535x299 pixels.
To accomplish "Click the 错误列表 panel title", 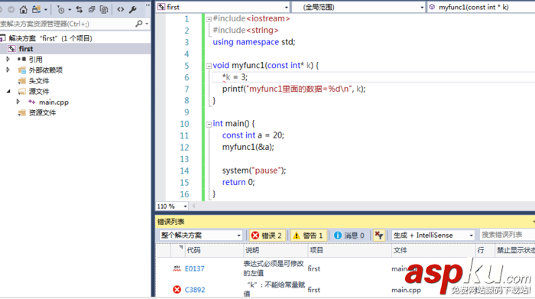I will (170, 222).
